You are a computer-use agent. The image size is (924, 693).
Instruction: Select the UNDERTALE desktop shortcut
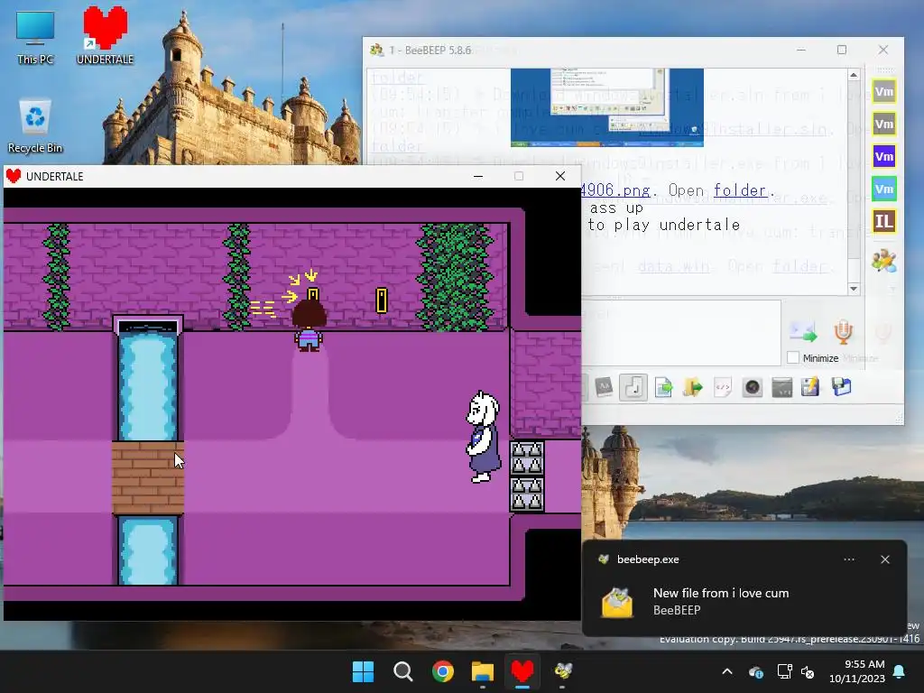pos(105,35)
